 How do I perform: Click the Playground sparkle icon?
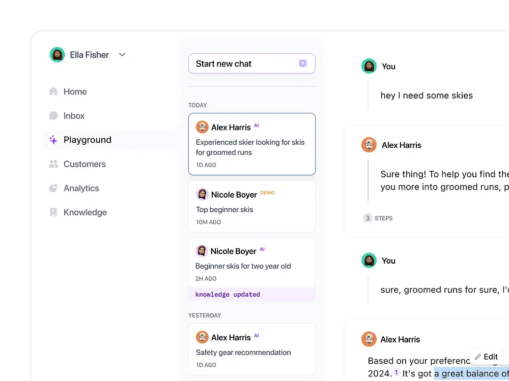[53, 140]
